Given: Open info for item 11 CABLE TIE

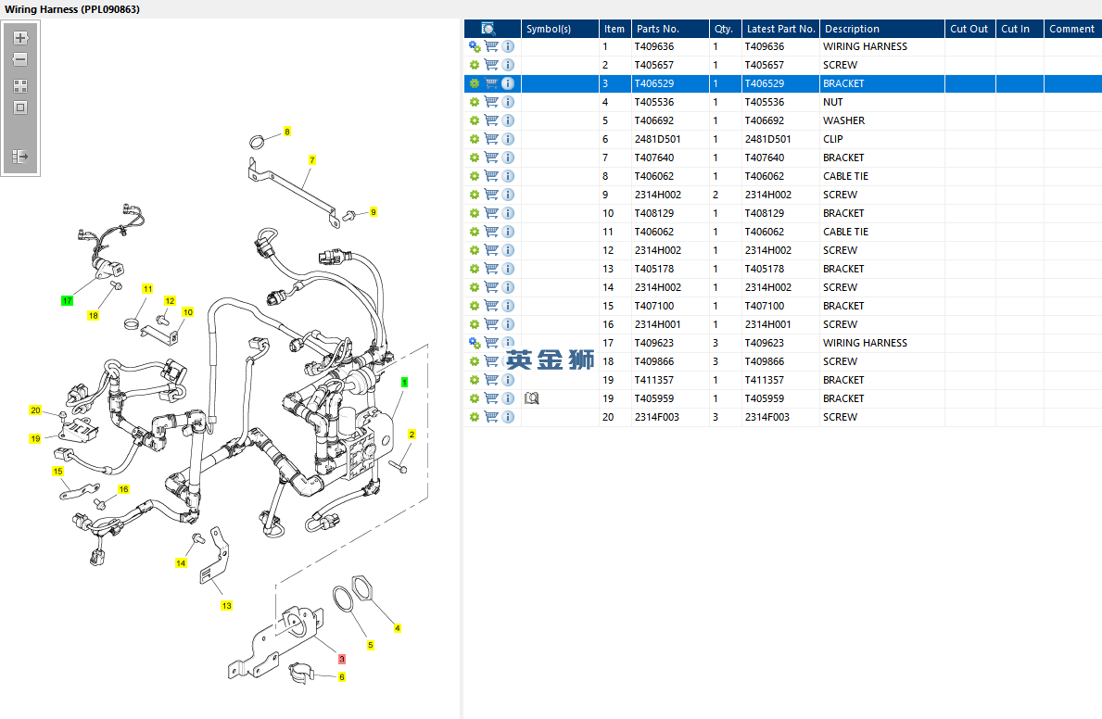Looking at the screenshot, I should pyautogui.click(x=508, y=232).
